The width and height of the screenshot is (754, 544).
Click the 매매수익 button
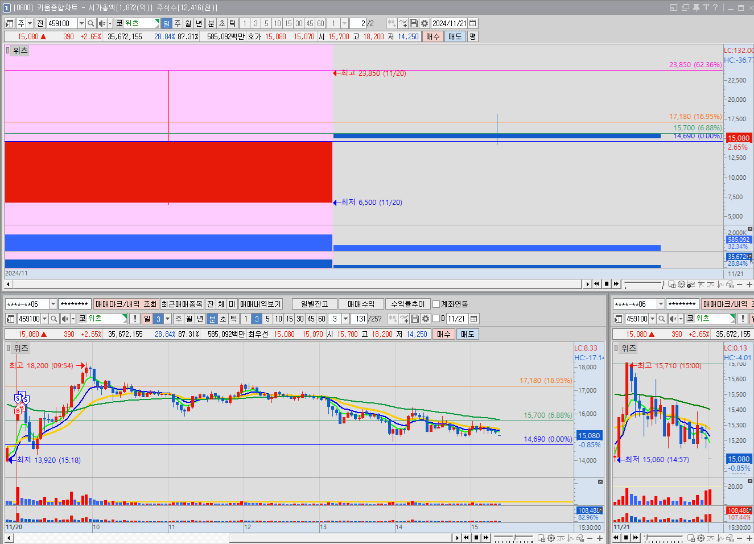(x=361, y=304)
